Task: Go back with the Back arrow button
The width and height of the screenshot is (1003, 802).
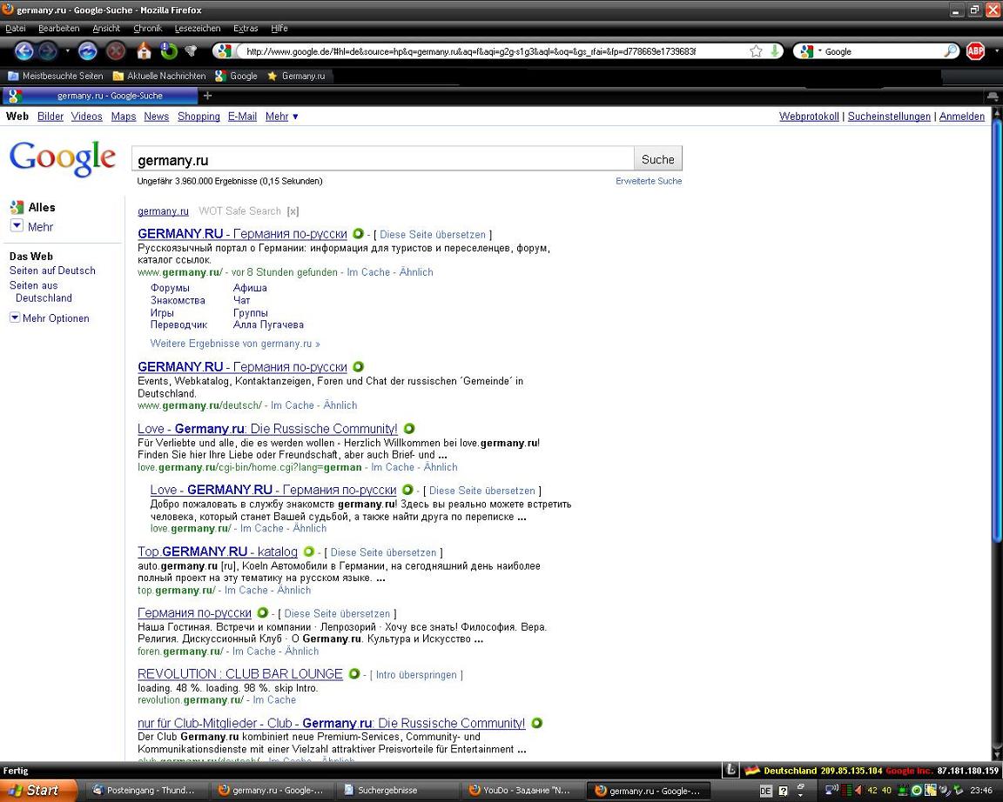Action: (x=24, y=51)
